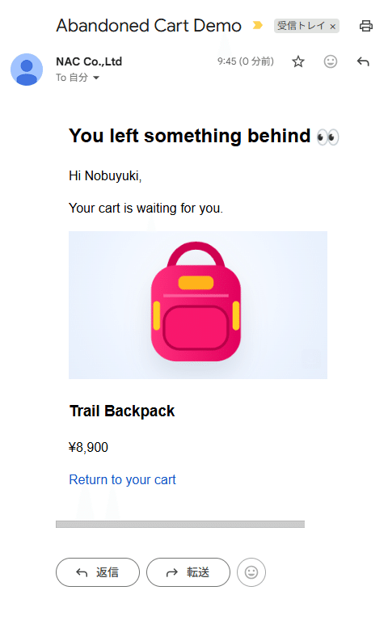This screenshot has height=620, width=388.
Task: Open the pink backpack product image
Action: (x=198, y=305)
